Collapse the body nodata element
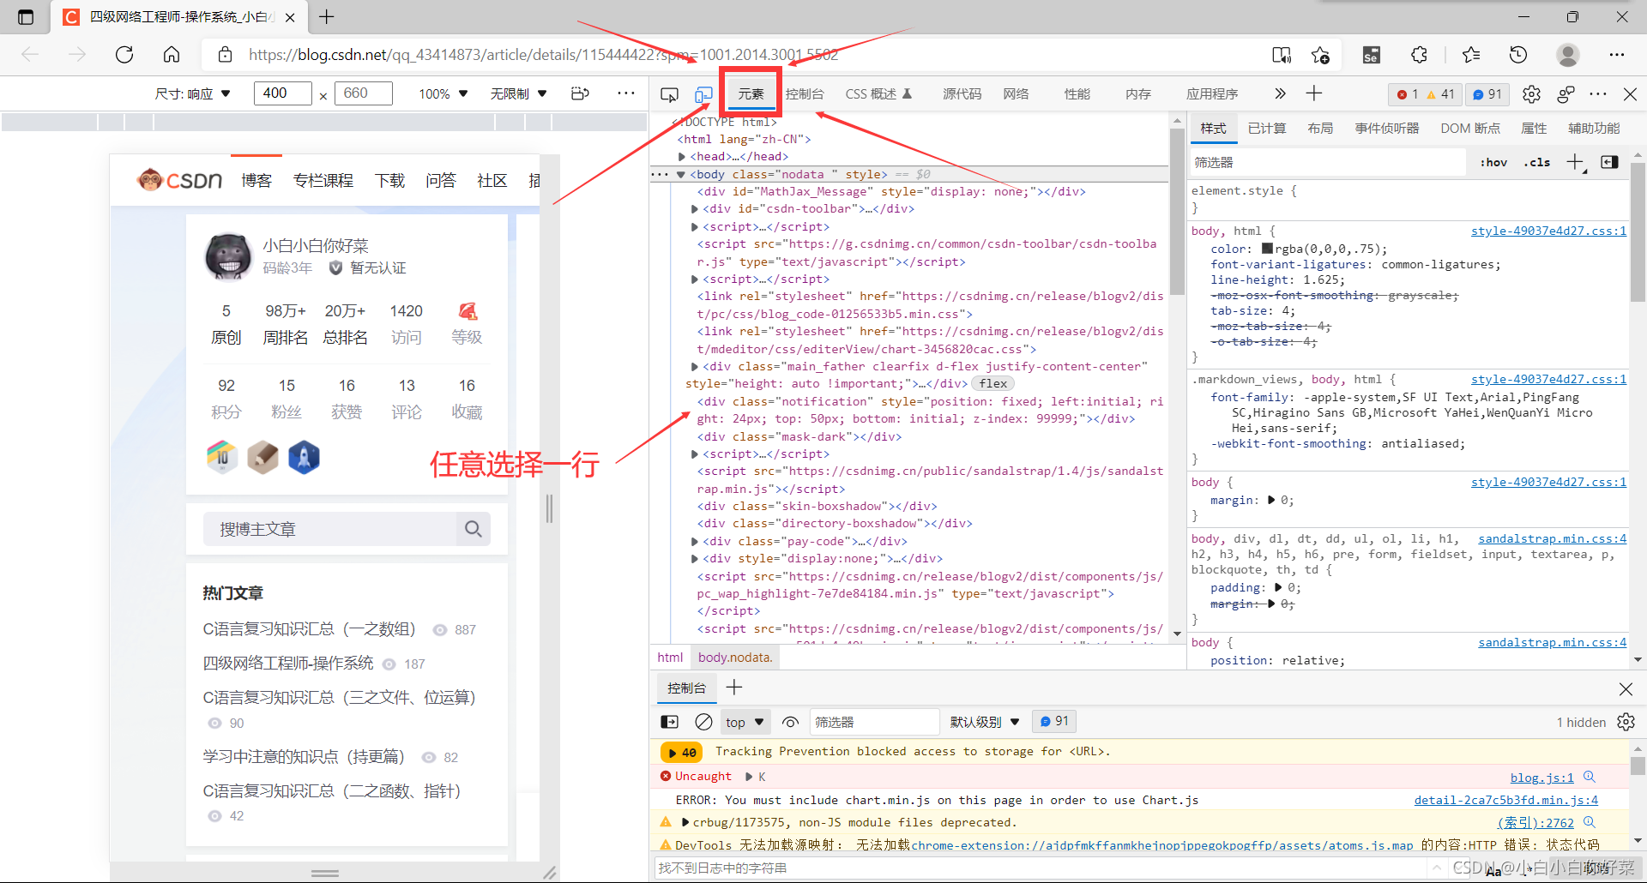The width and height of the screenshot is (1647, 883). (x=681, y=175)
